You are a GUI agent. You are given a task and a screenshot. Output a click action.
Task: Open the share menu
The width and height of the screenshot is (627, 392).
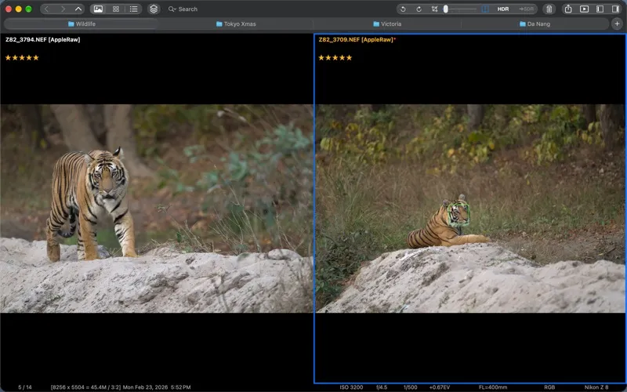click(x=568, y=9)
